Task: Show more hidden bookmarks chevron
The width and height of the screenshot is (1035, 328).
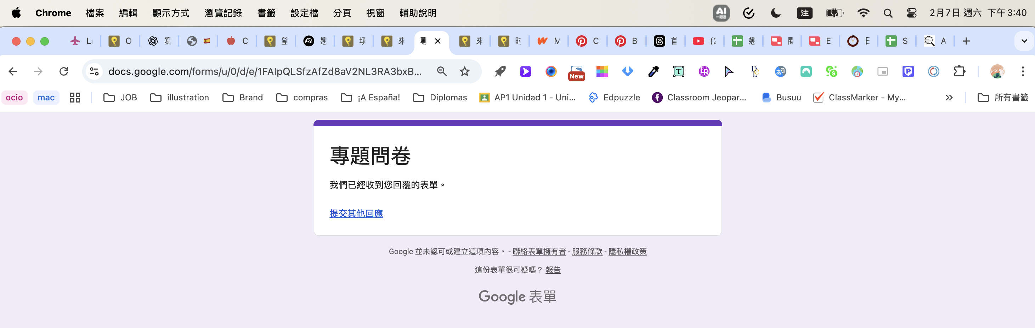Action: point(949,98)
